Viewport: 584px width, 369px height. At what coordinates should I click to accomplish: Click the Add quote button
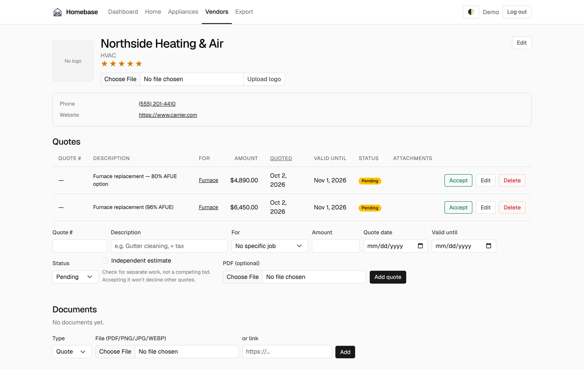[x=388, y=277]
